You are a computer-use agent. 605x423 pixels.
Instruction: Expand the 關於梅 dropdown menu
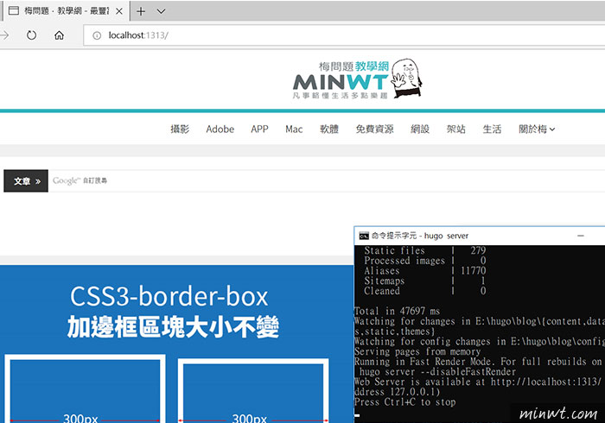537,129
